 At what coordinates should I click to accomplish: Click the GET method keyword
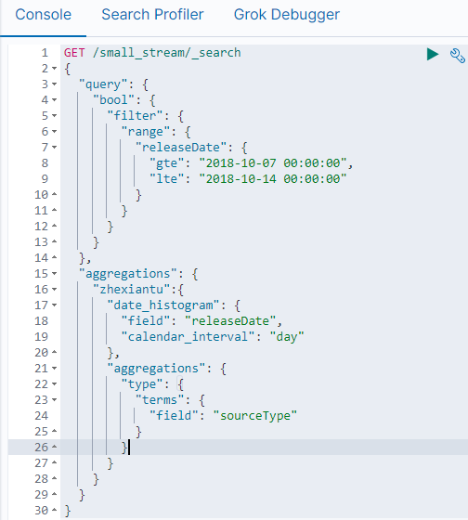(74, 53)
